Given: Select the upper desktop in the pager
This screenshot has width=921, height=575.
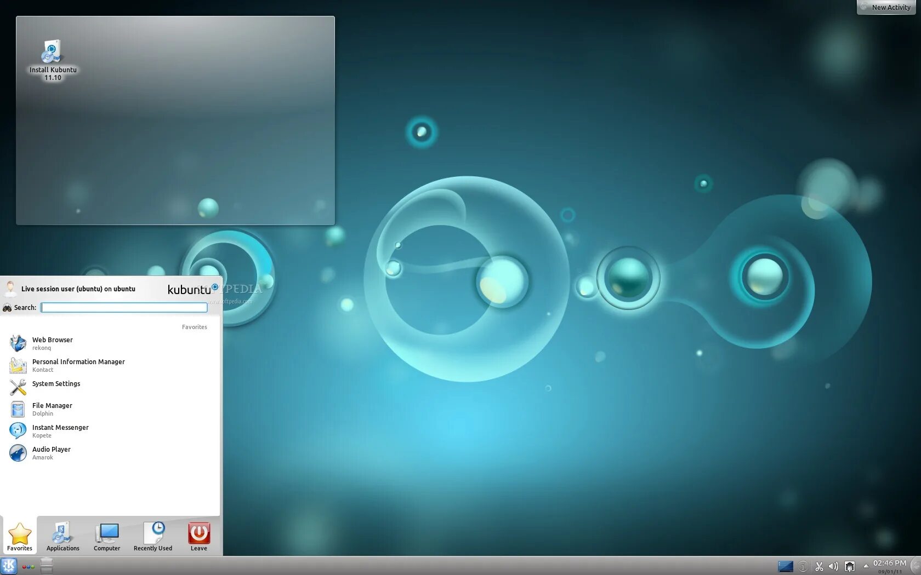Looking at the screenshot, I should tap(47, 562).
